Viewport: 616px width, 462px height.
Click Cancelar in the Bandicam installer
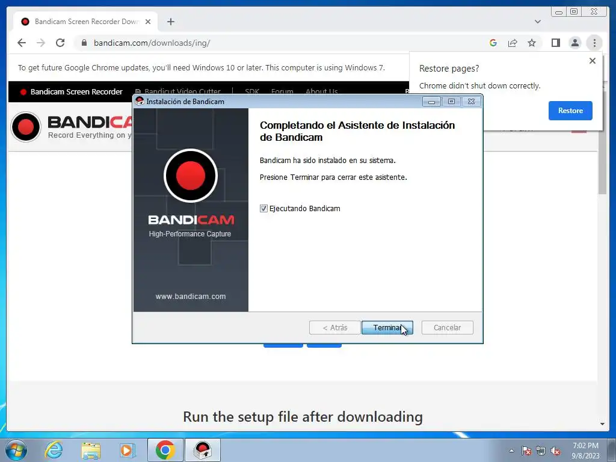(x=447, y=327)
